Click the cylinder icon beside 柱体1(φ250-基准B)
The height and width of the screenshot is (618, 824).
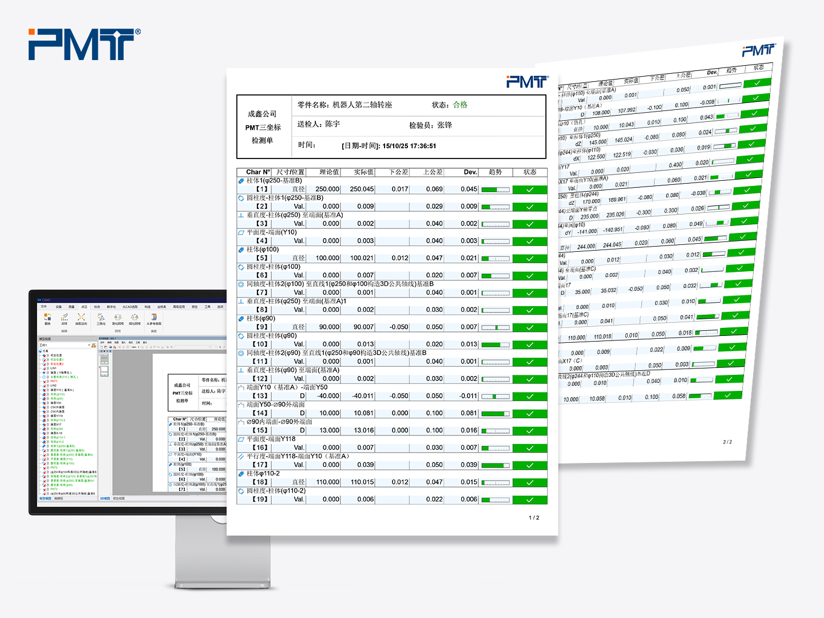[x=241, y=181]
